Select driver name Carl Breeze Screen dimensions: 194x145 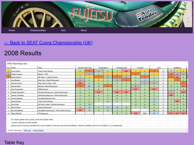(x=15, y=80)
